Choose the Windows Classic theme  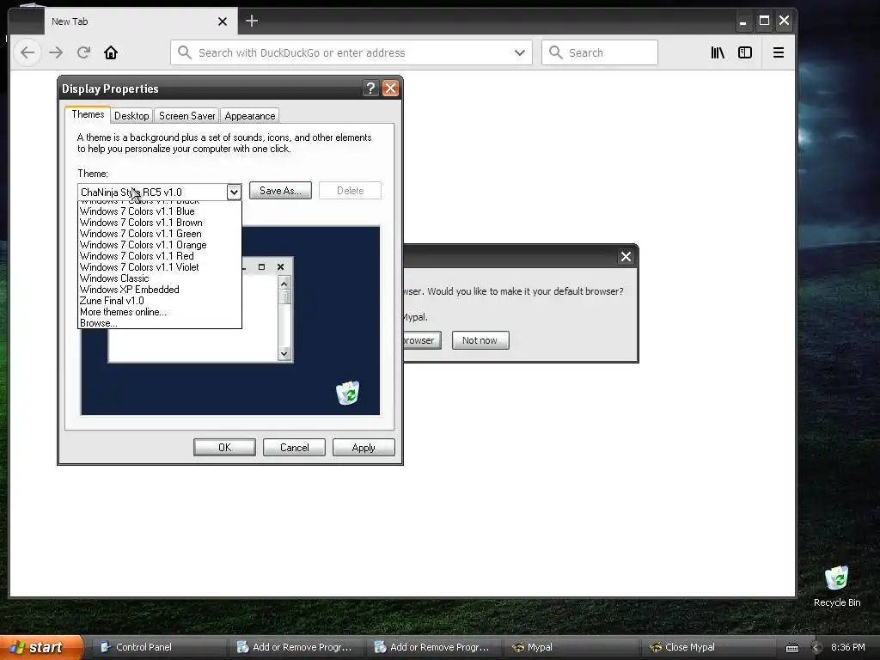[x=159, y=279]
